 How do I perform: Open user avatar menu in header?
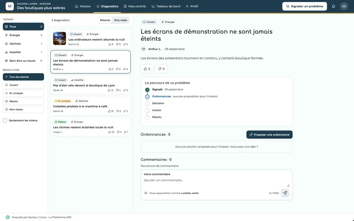pyautogui.click(x=344, y=6)
